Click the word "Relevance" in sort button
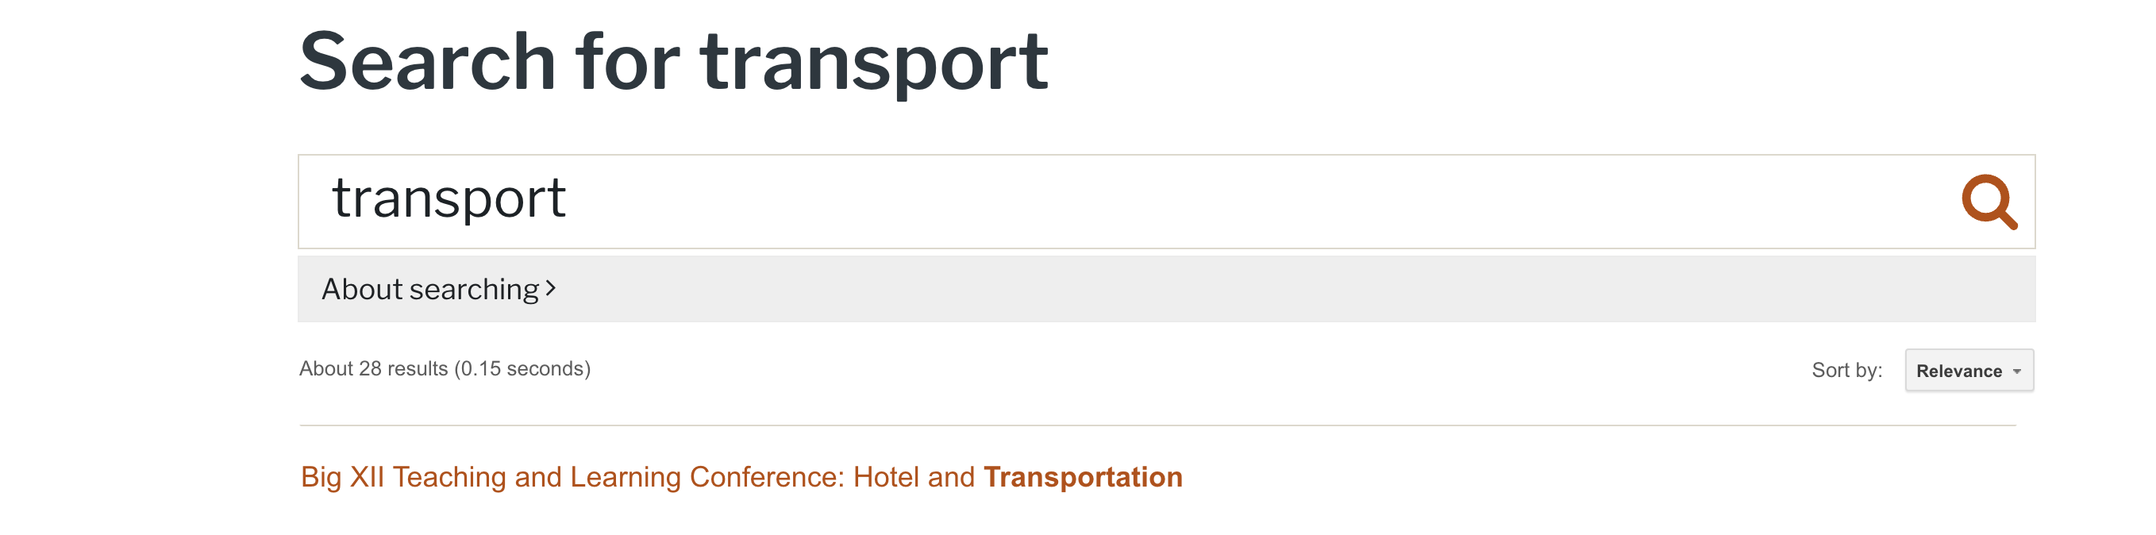The height and width of the screenshot is (535, 2156). 1958,371
